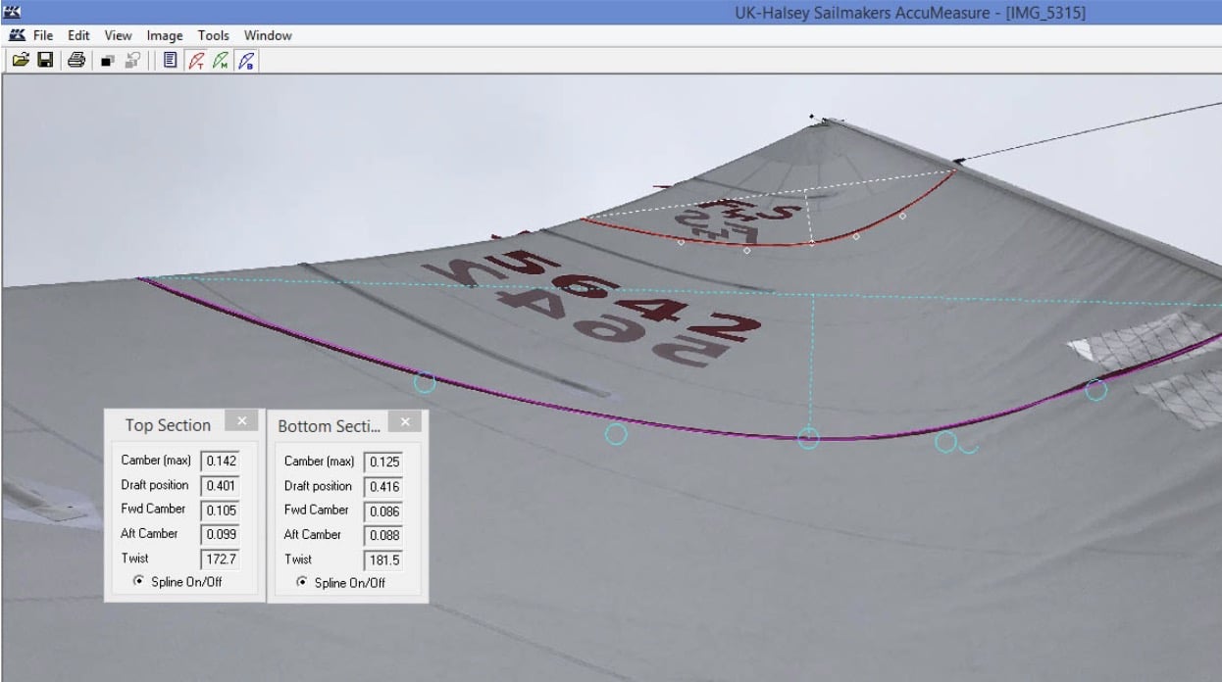Viewport: 1222px width, 682px height.
Task: Click the AccuMeasure application logo icon
Action: click(16, 35)
